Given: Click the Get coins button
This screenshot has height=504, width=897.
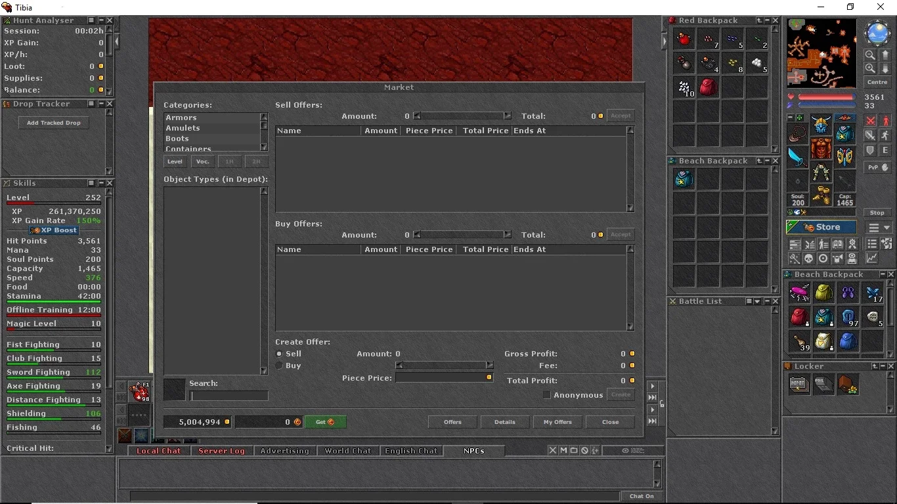Looking at the screenshot, I should (325, 422).
